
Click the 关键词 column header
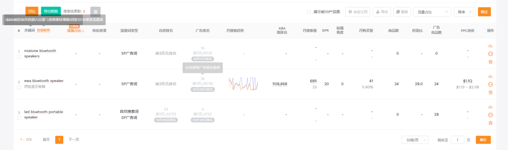click(x=29, y=30)
